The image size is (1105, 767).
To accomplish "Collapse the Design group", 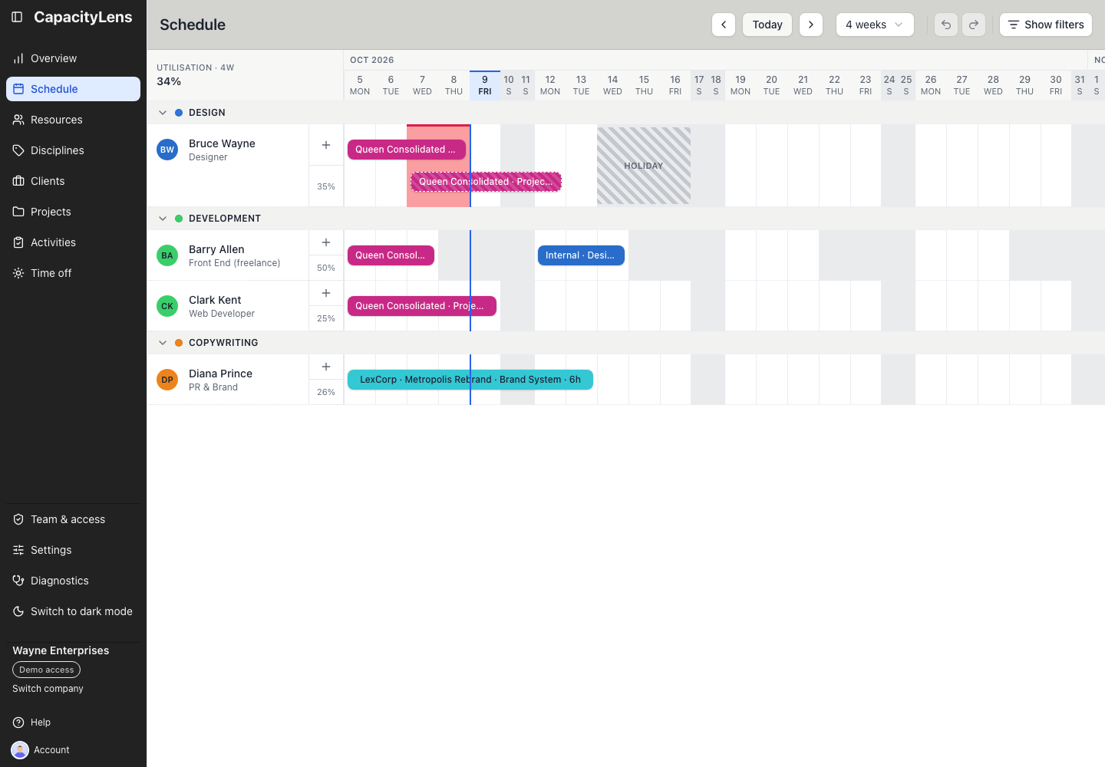I will 163,113.
